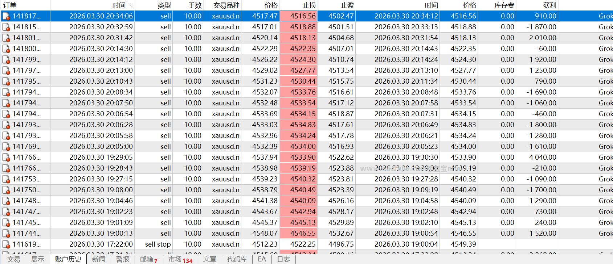The image size is (613, 264).
Task: Select the loss value -1 870.00
Action: point(541,27)
